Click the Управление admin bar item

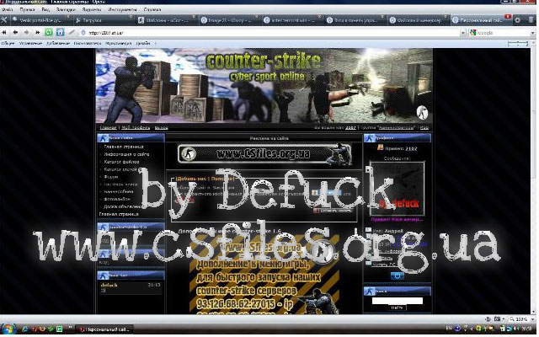click(30, 43)
